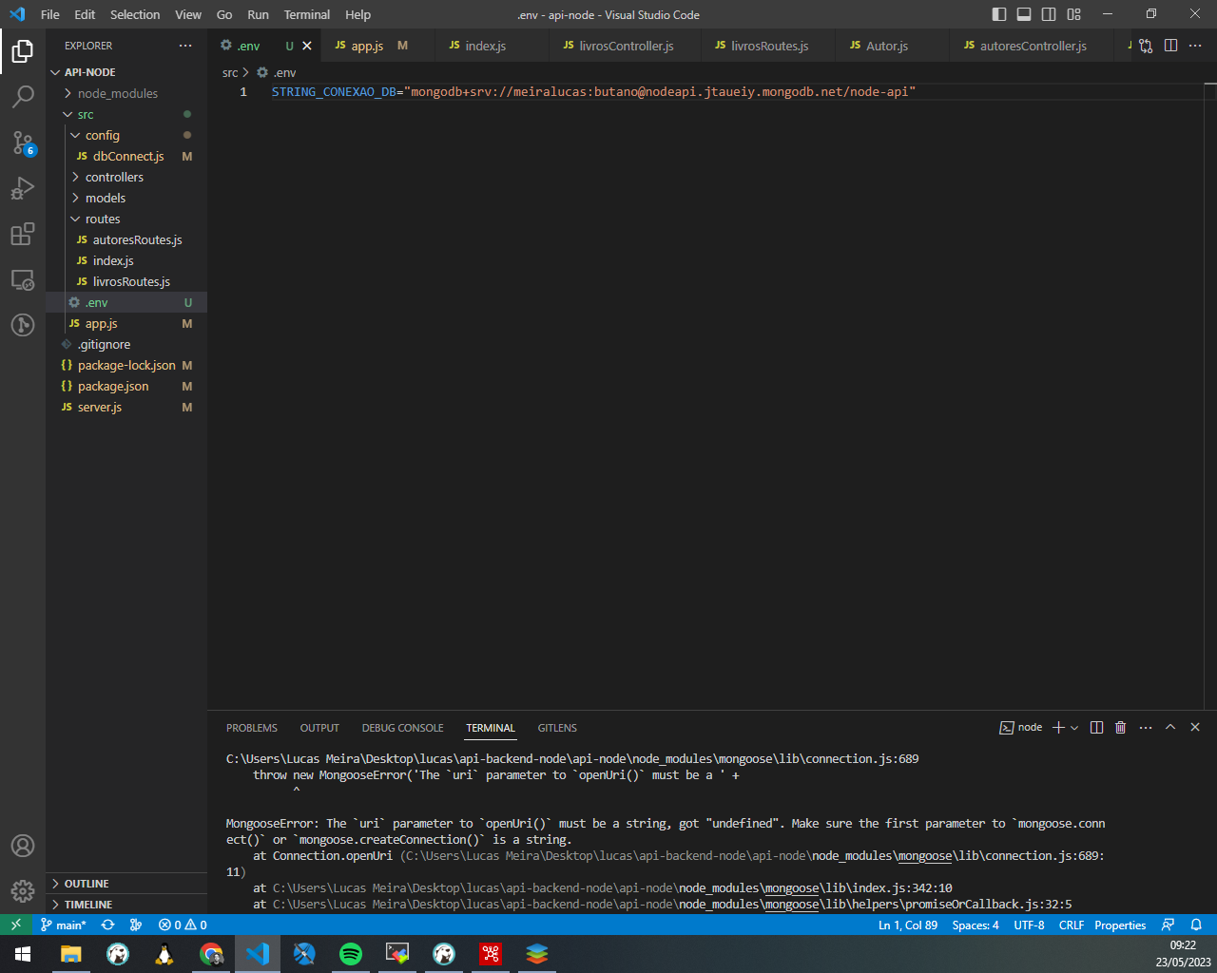The width and height of the screenshot is (1217, 973).
Task: Open Source Control view with 6 changes
Action: (23, 143)
